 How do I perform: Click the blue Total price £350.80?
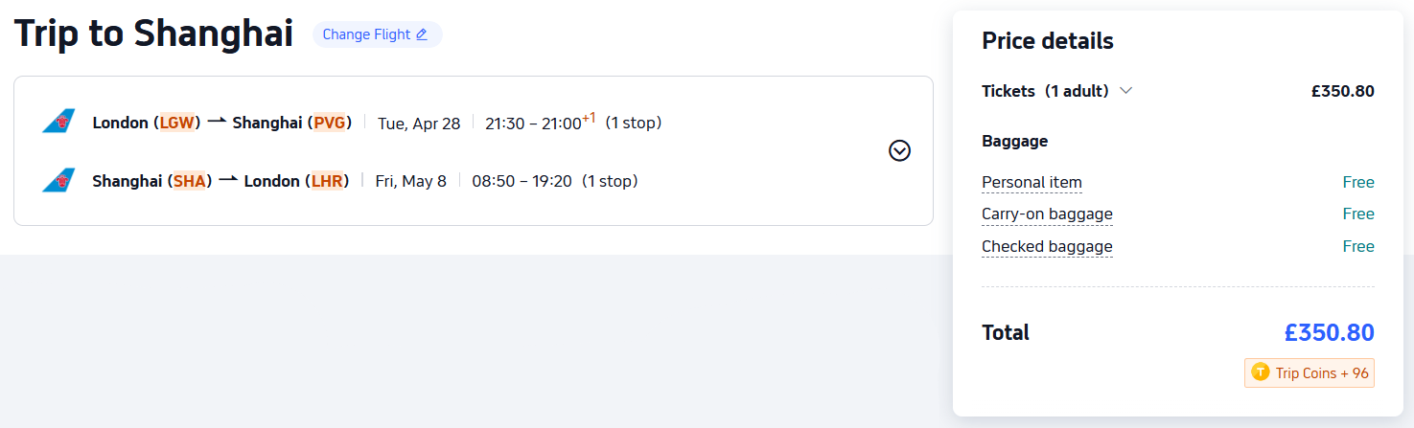(x=1329, y=332)
